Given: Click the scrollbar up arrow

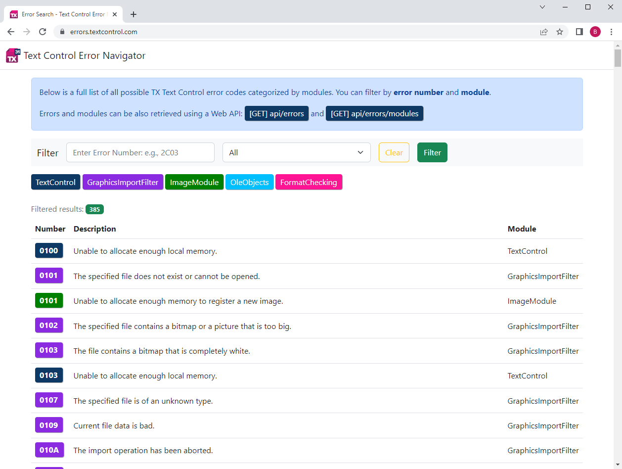Looking at the screenshot, I should (618, 45).
